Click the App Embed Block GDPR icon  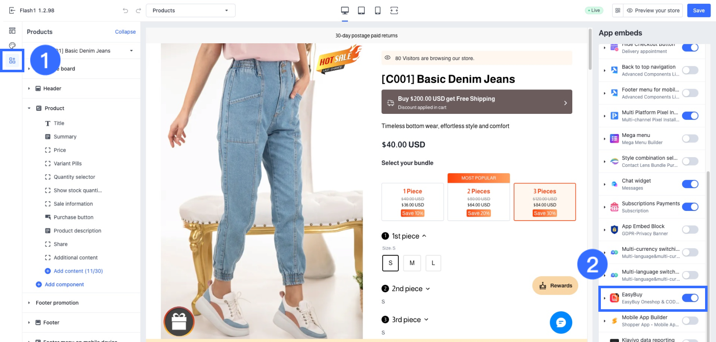click(x=614, y=230)
